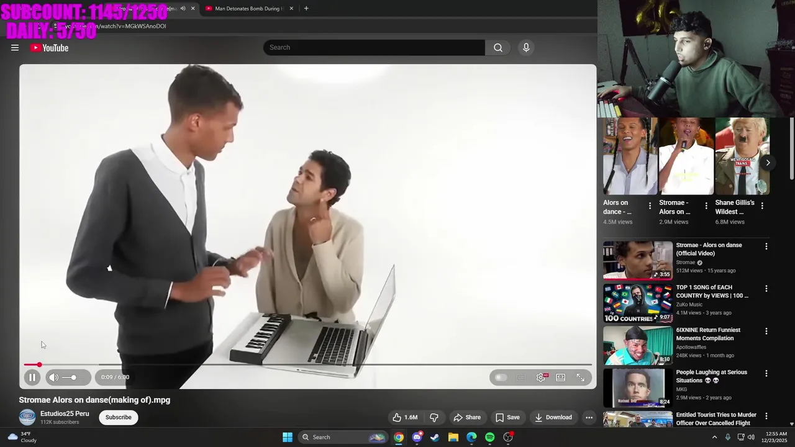Open options for Stromae Official Video

766,246
